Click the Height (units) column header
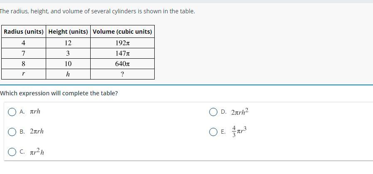The height and width of the screenshot is (174, 373). tap(68, 32)
